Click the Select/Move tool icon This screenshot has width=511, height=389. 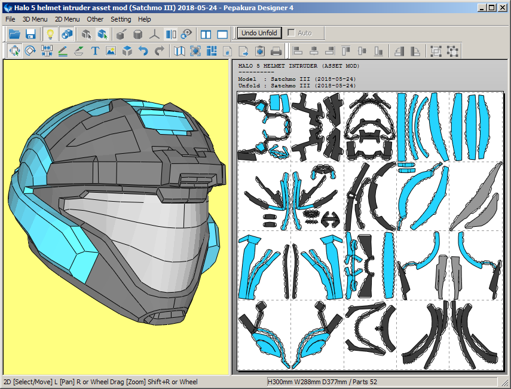pos(14,51)
